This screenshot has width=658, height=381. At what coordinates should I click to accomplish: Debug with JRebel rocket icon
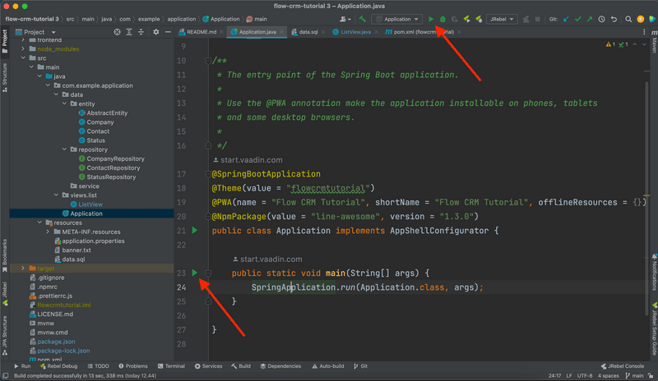click(x=479, y=19)
